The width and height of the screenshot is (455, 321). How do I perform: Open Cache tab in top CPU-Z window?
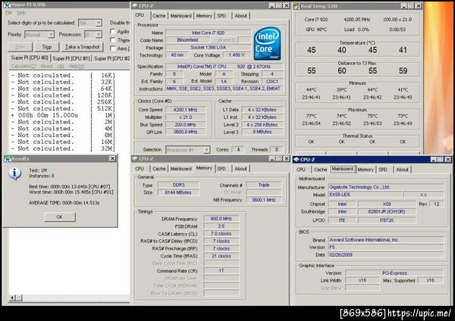click(158, 16)
